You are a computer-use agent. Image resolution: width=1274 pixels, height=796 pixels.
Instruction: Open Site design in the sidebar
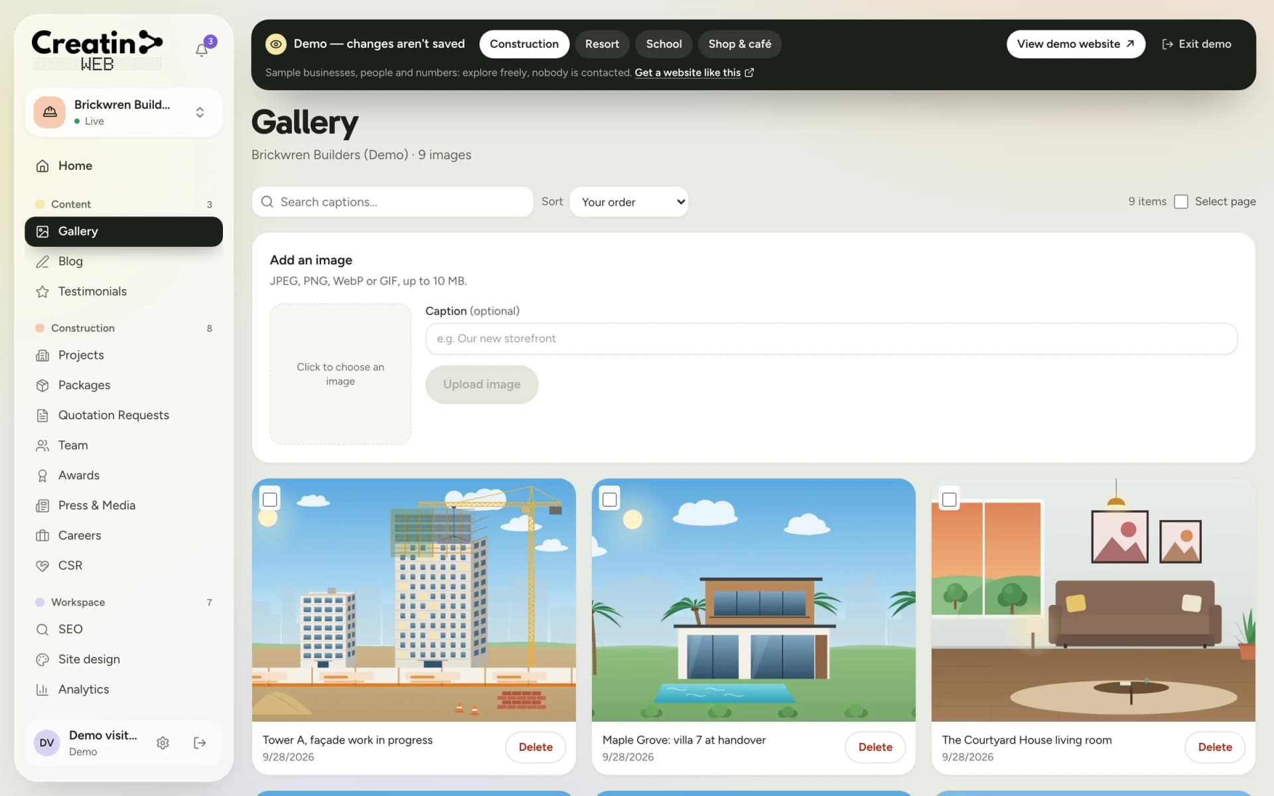(123, 659)
